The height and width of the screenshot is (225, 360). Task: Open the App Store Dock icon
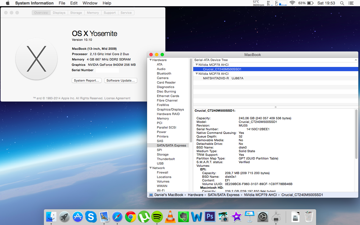click(x=78, y=217)
